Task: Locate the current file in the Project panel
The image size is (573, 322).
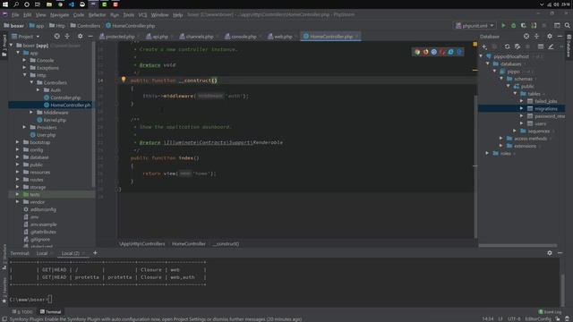Action: (x=57, y=36)
